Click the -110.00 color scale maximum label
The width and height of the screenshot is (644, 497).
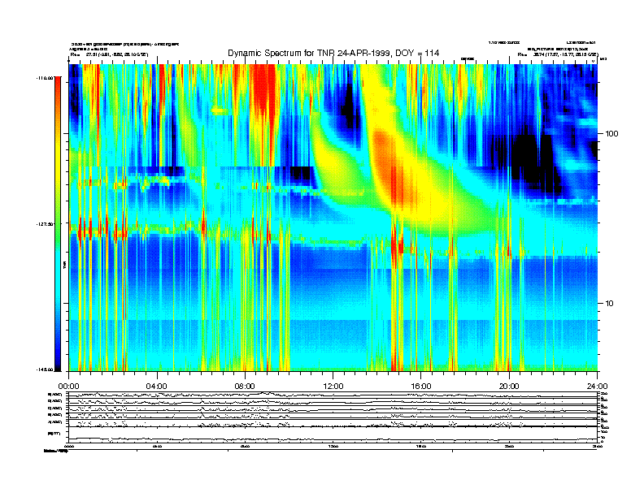click(x=45, y=78)
